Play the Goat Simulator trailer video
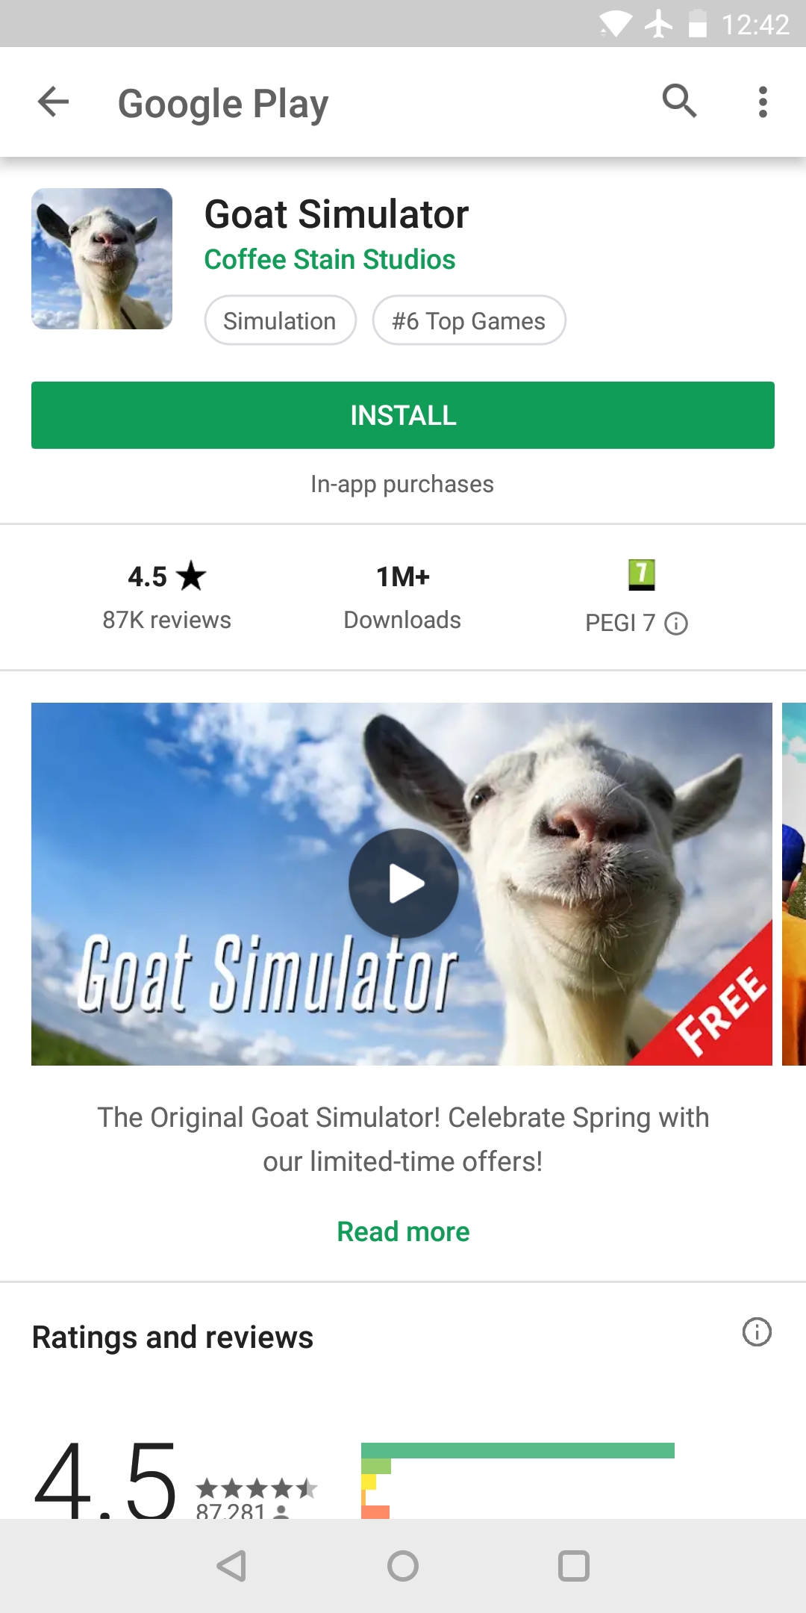Viewport: 806px width, 1613px height. tap(404, 883)
